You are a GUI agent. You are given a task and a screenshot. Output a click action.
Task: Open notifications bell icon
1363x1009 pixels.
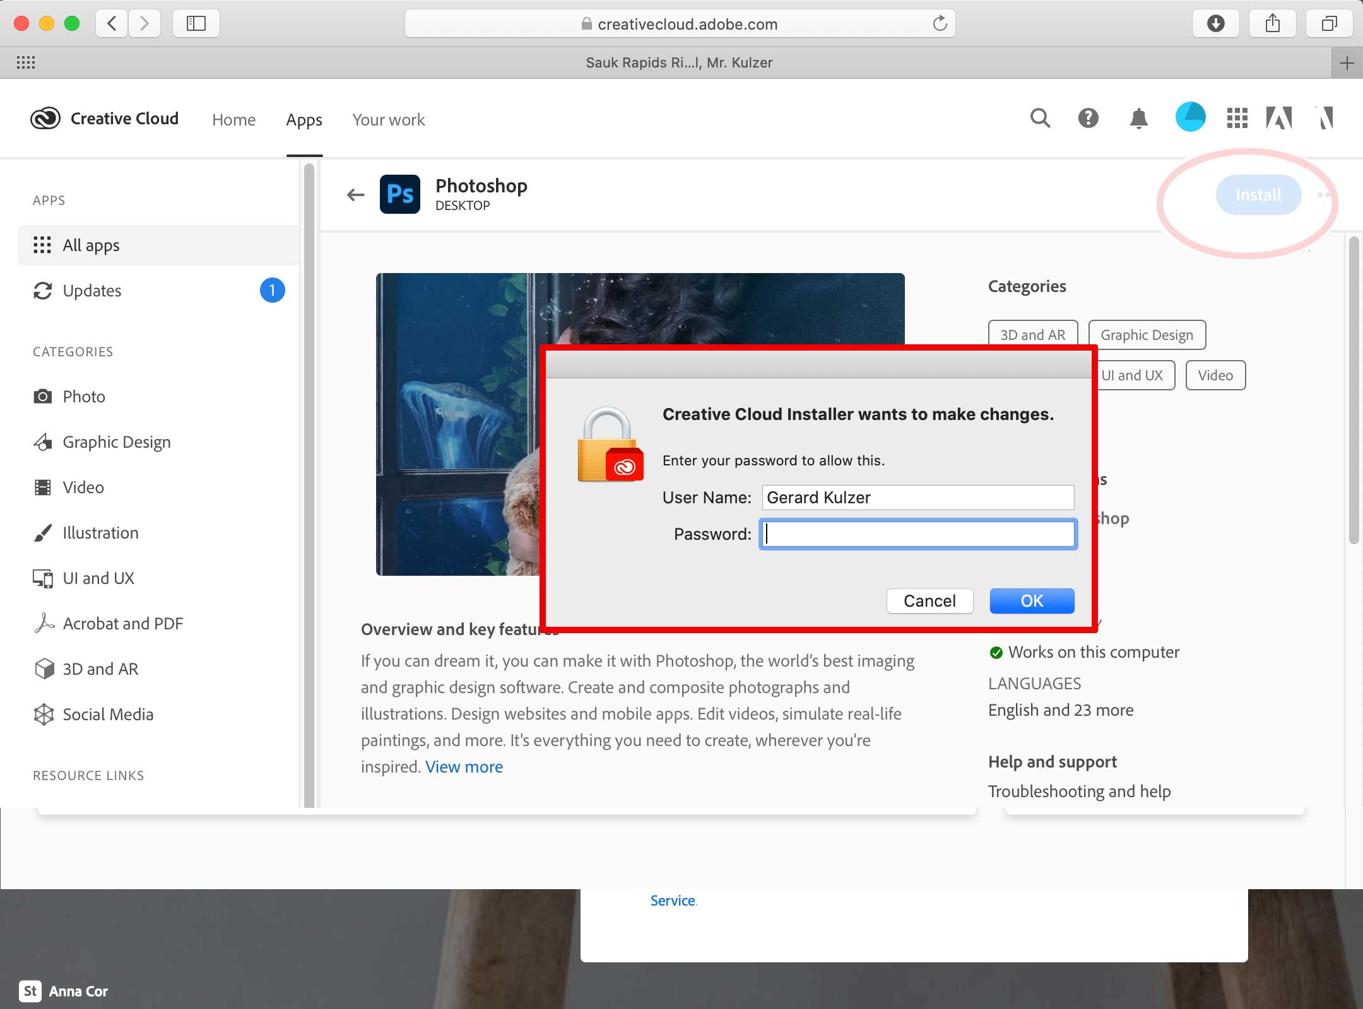tap(1139, 119)
